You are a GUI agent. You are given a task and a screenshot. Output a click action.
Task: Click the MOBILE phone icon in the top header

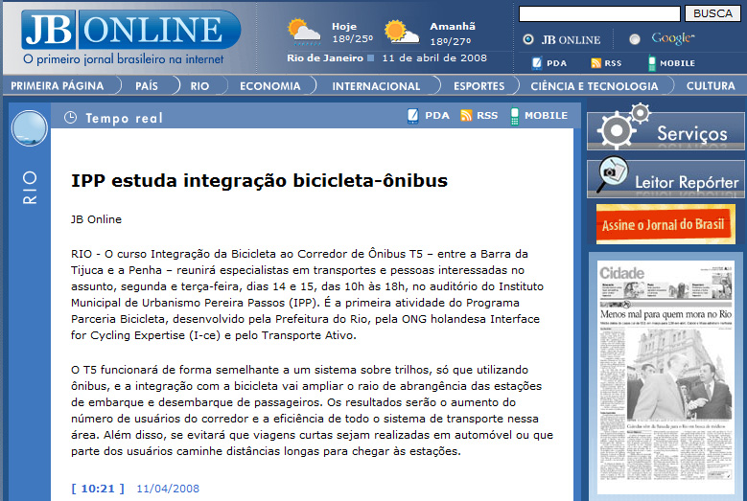pos(652,63)
